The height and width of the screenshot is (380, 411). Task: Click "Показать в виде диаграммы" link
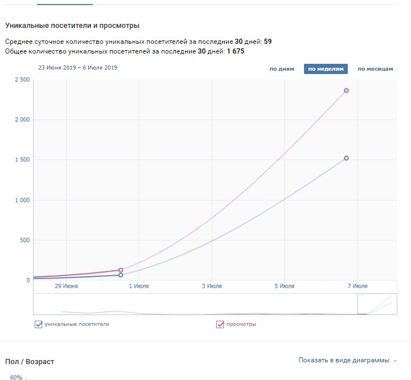(343, 360)
